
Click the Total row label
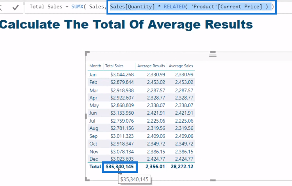[95, 167]
